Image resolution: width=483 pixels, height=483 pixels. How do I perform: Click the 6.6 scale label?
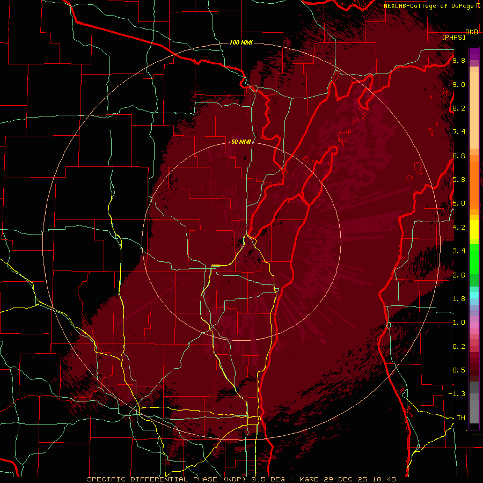pos(459,156)
